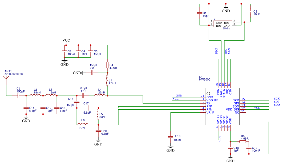This screenshot has height=166, width=283.
Task: Select resistor R5 4.99R symbol
Action: (243, 141)
